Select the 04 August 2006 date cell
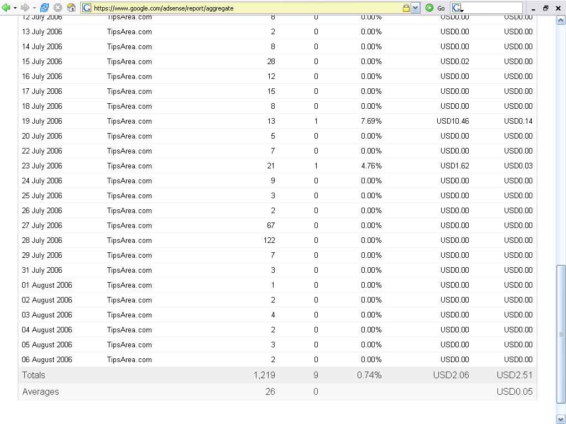Viewport: 566px width, 424px height. click(47, 330)
